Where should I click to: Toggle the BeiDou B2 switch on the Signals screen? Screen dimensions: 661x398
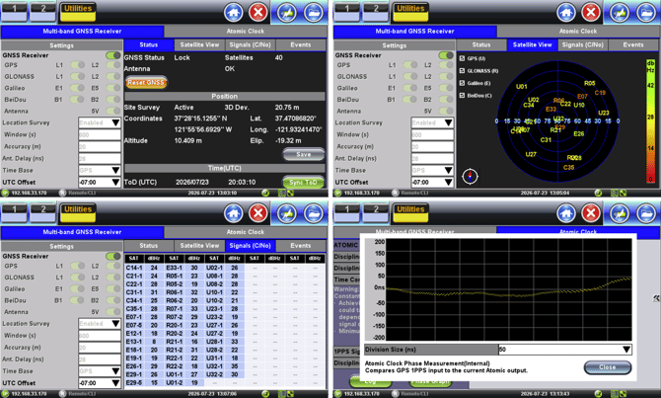click(x=113, y=300)
